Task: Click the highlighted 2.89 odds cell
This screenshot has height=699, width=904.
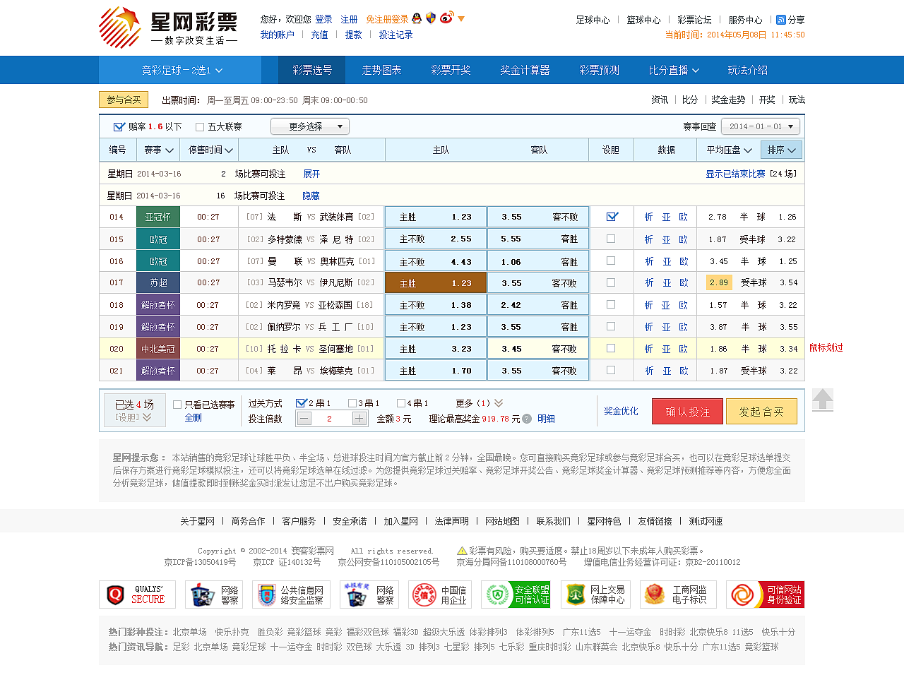Action: tap(718, 282)
